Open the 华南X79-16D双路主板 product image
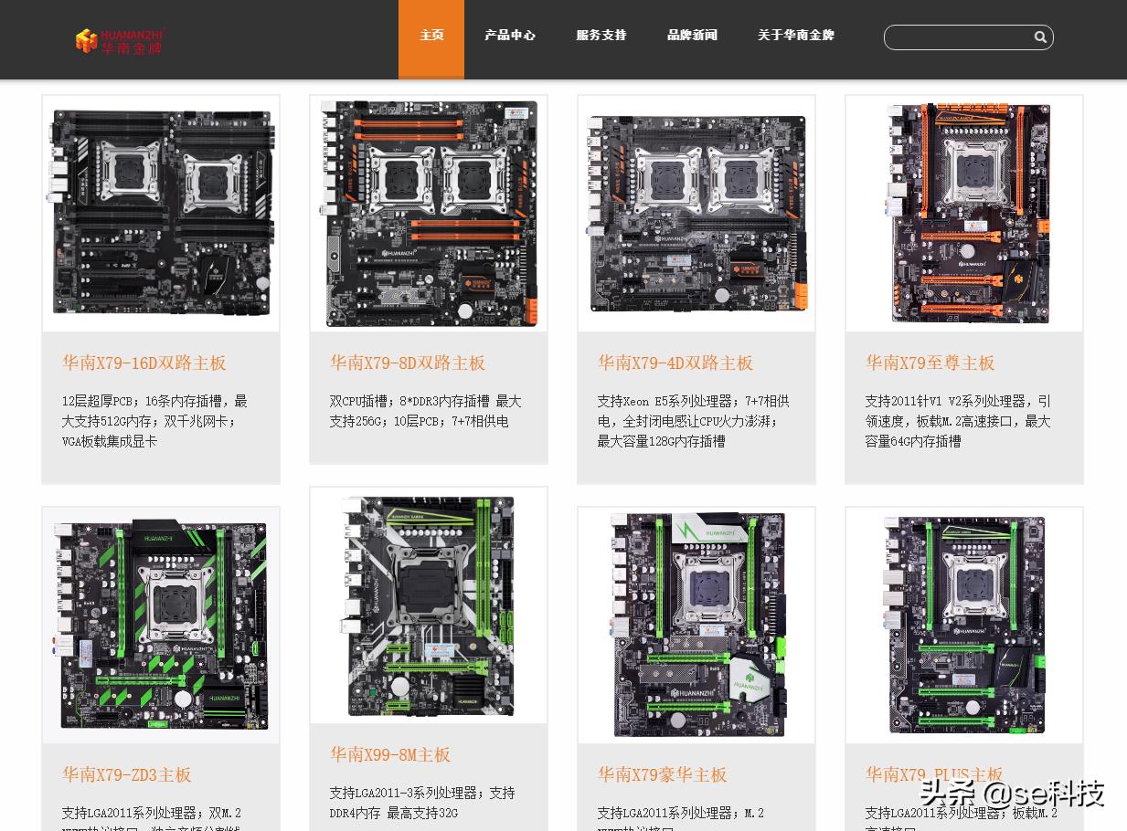 (x=161, y=213)
